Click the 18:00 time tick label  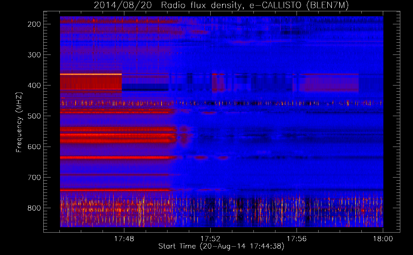(x=383, y=239)
